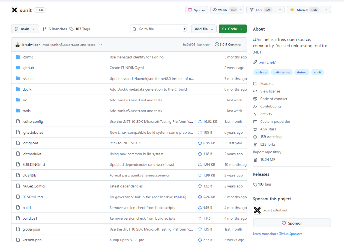The width and height of the screenshot is (344, 242).
Task: Open the docfx folder icon
Action: (x=18, y=89)
